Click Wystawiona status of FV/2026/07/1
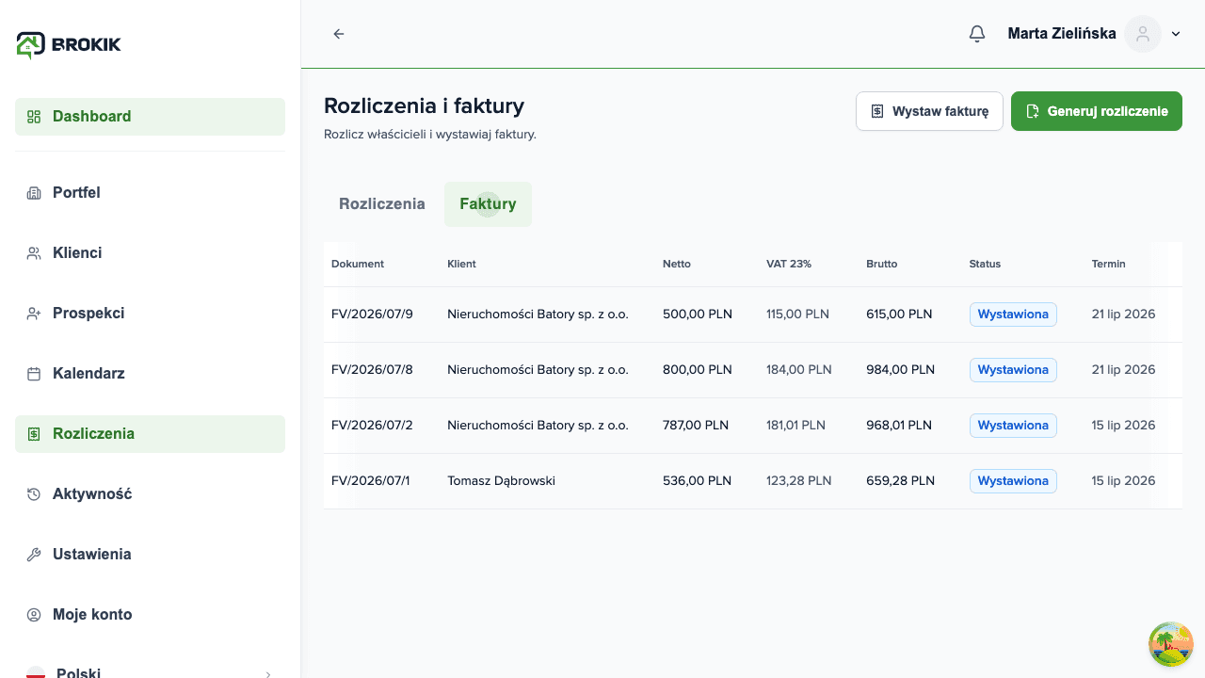The width and height of the screenshot is (1205, 678). pos(1013,481)
